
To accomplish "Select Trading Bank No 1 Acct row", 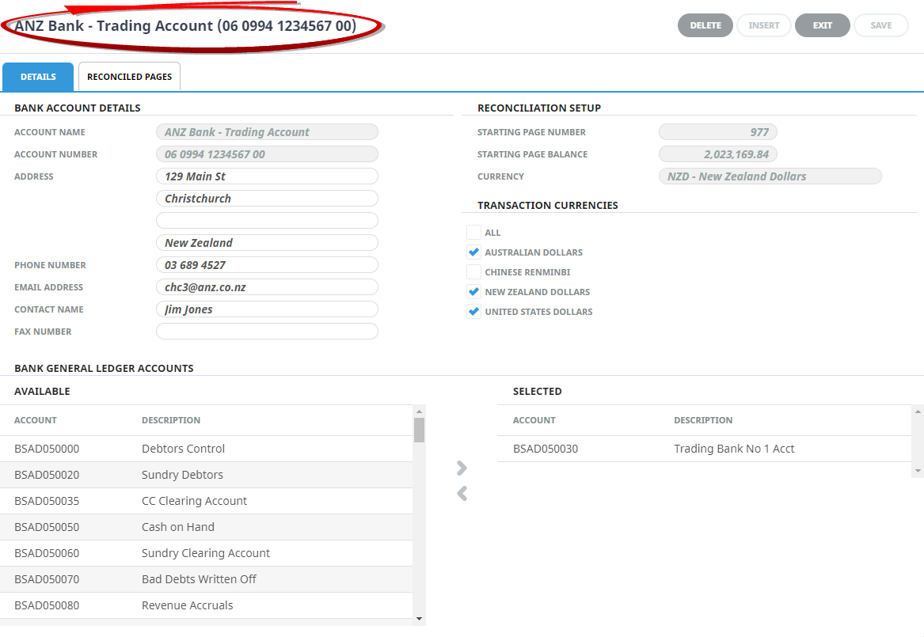I will (x=703, y=449).
